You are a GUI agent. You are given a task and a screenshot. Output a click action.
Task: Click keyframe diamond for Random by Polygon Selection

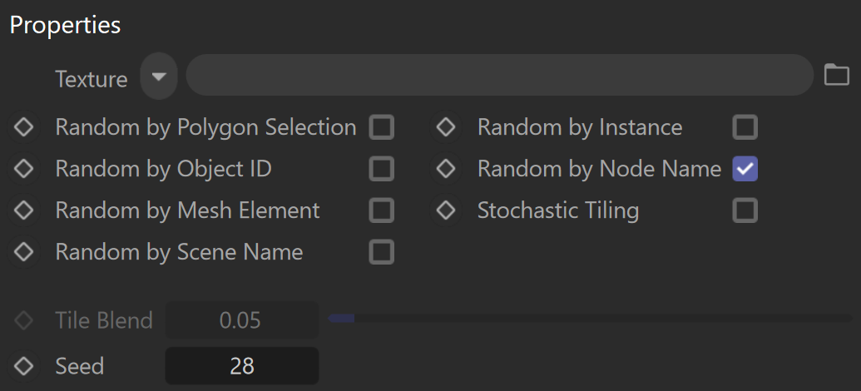pyautogui.click(x=23, y=127)
